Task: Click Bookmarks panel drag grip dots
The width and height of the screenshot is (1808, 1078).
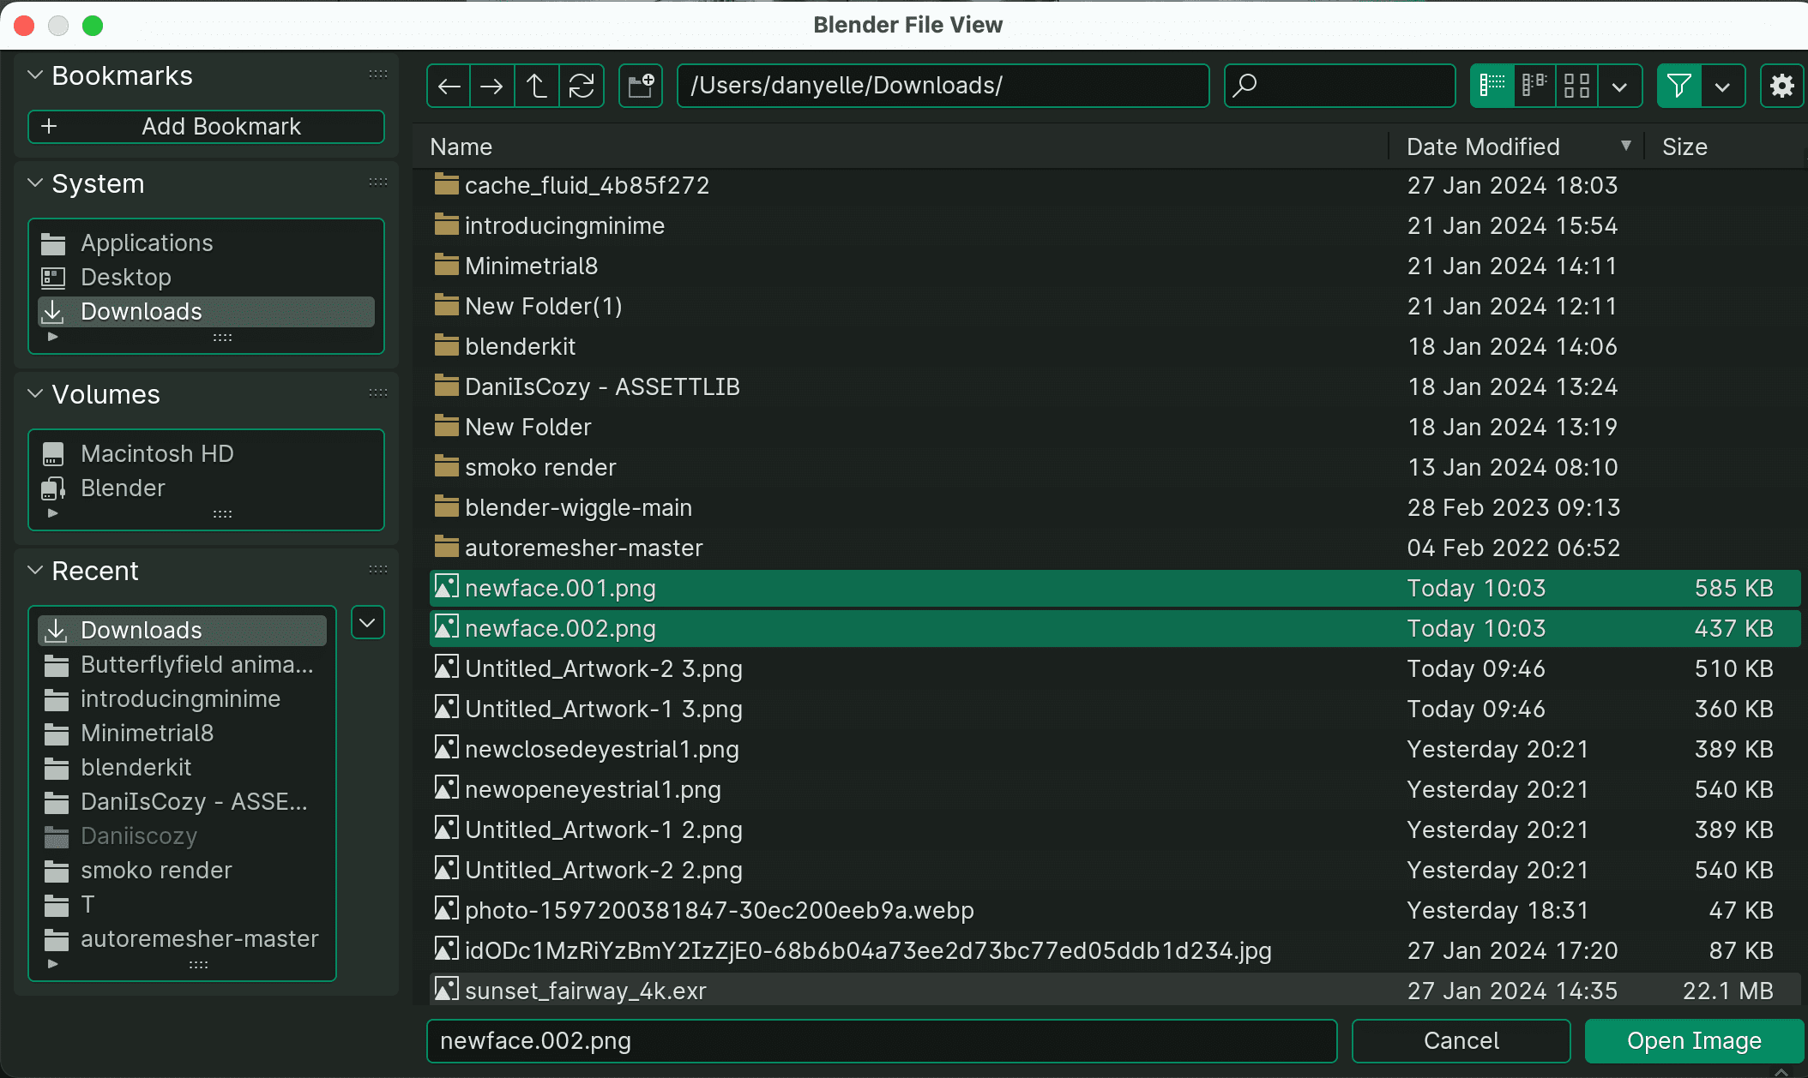Action: [378, 75]
